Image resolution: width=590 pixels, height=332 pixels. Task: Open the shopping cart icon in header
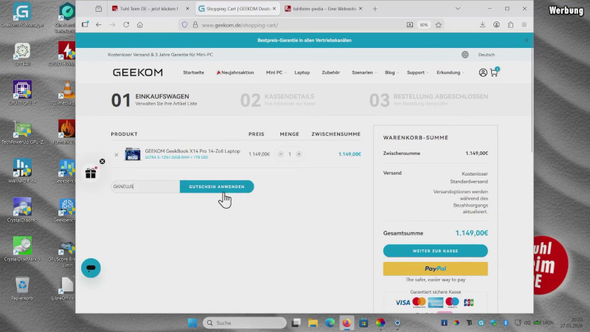[x=493, y=73]
